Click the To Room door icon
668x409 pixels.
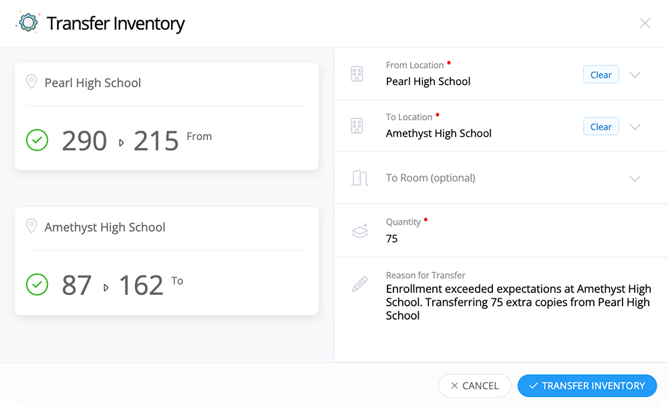360,177
